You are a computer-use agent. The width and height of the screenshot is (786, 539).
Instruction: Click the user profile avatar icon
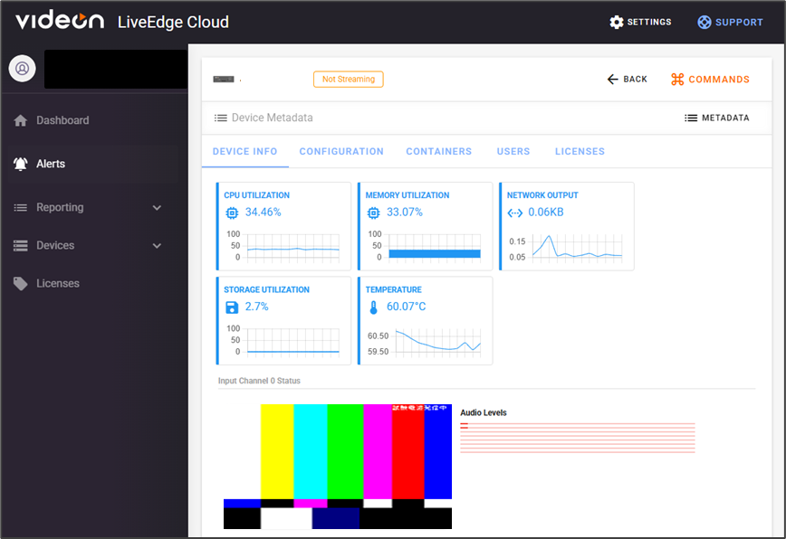[23, 68]
